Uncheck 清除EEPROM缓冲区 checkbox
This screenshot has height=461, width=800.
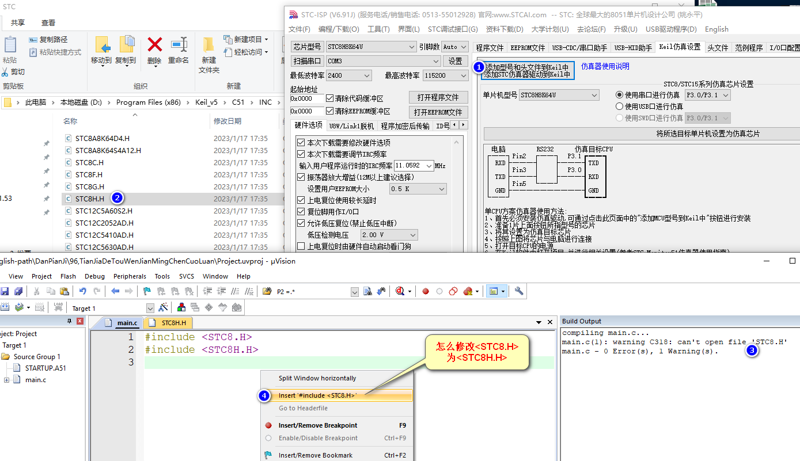click(x=329, y=111)
